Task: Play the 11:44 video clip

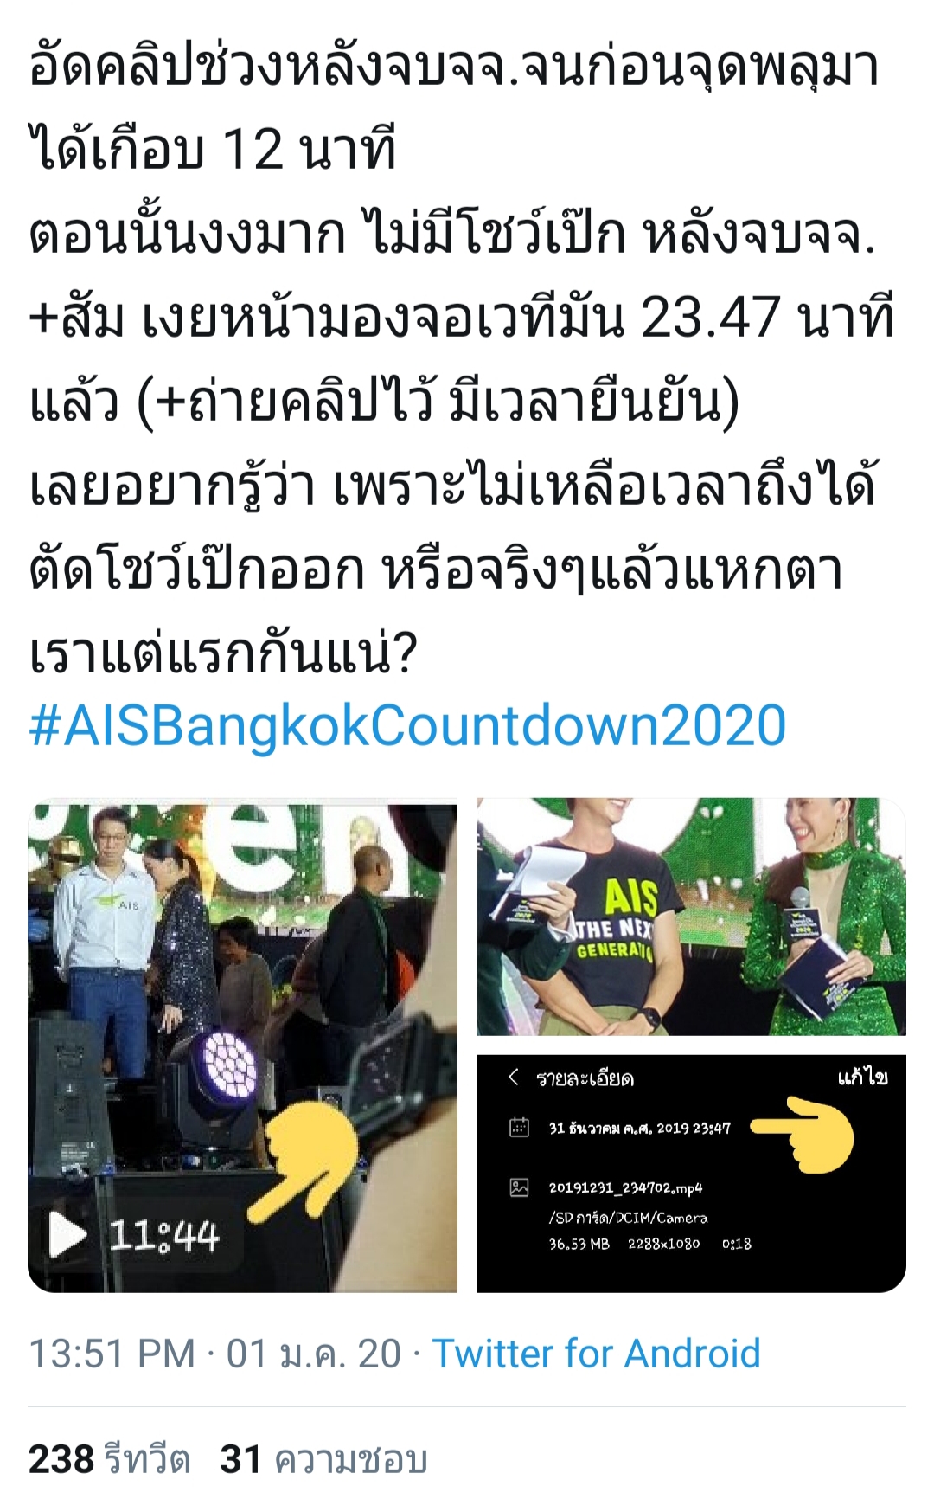Action: 69,1234
